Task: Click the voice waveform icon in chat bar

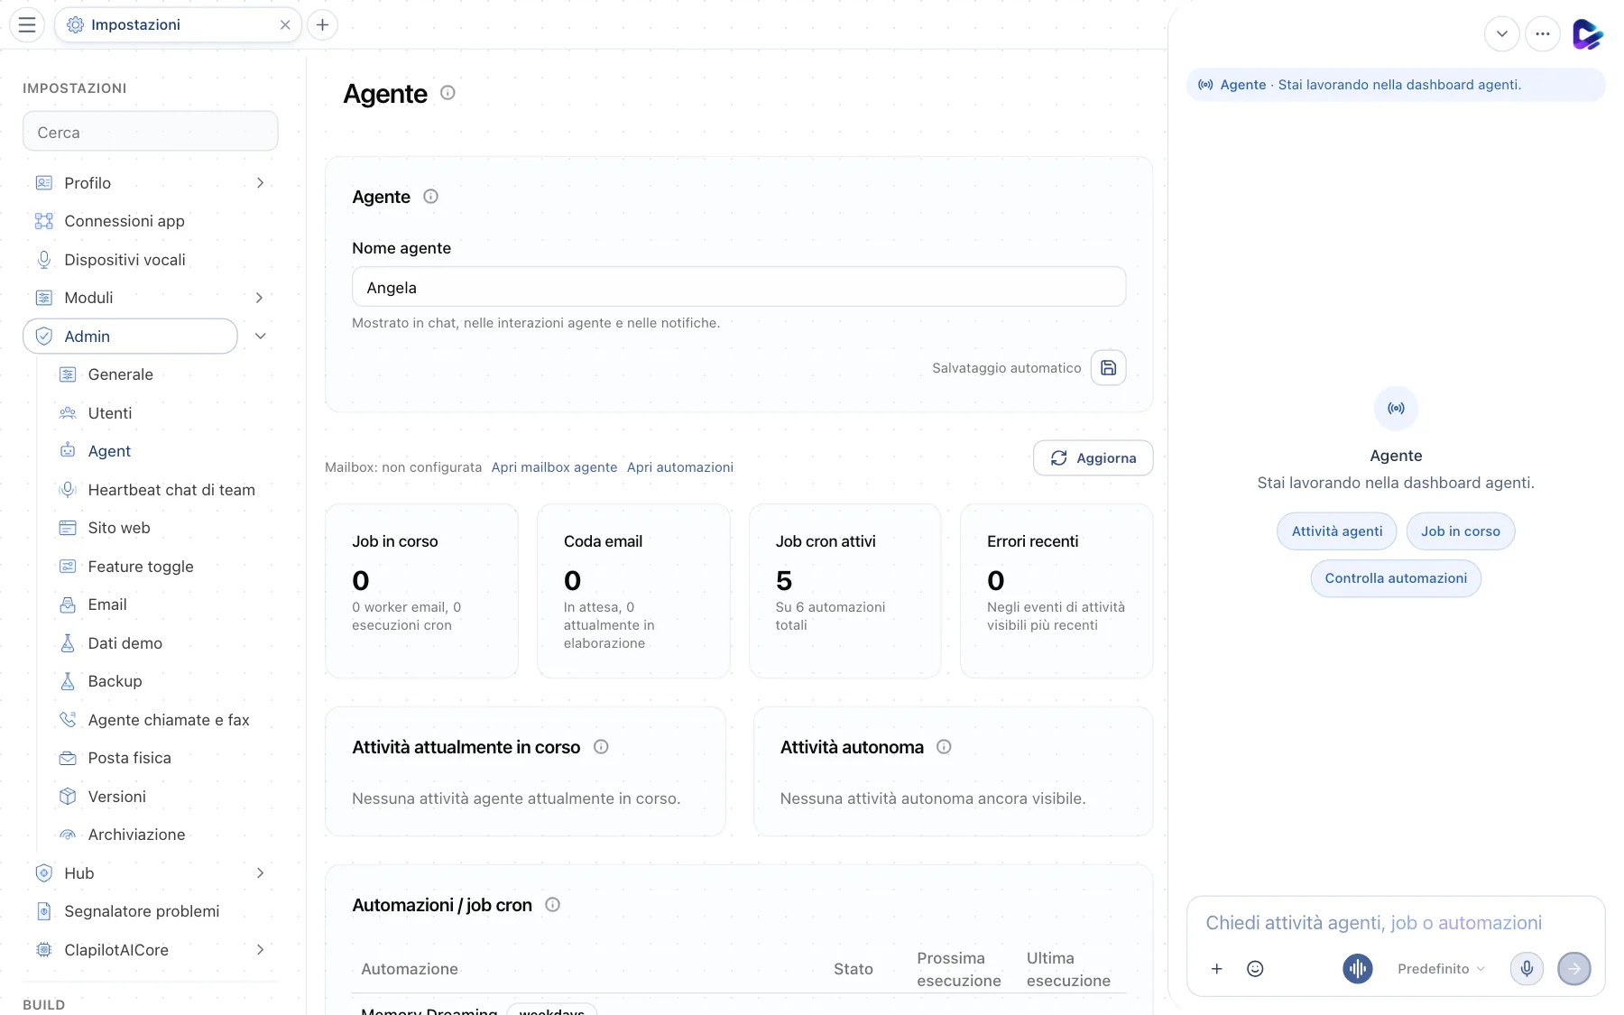Action: tap(1358, 969)
